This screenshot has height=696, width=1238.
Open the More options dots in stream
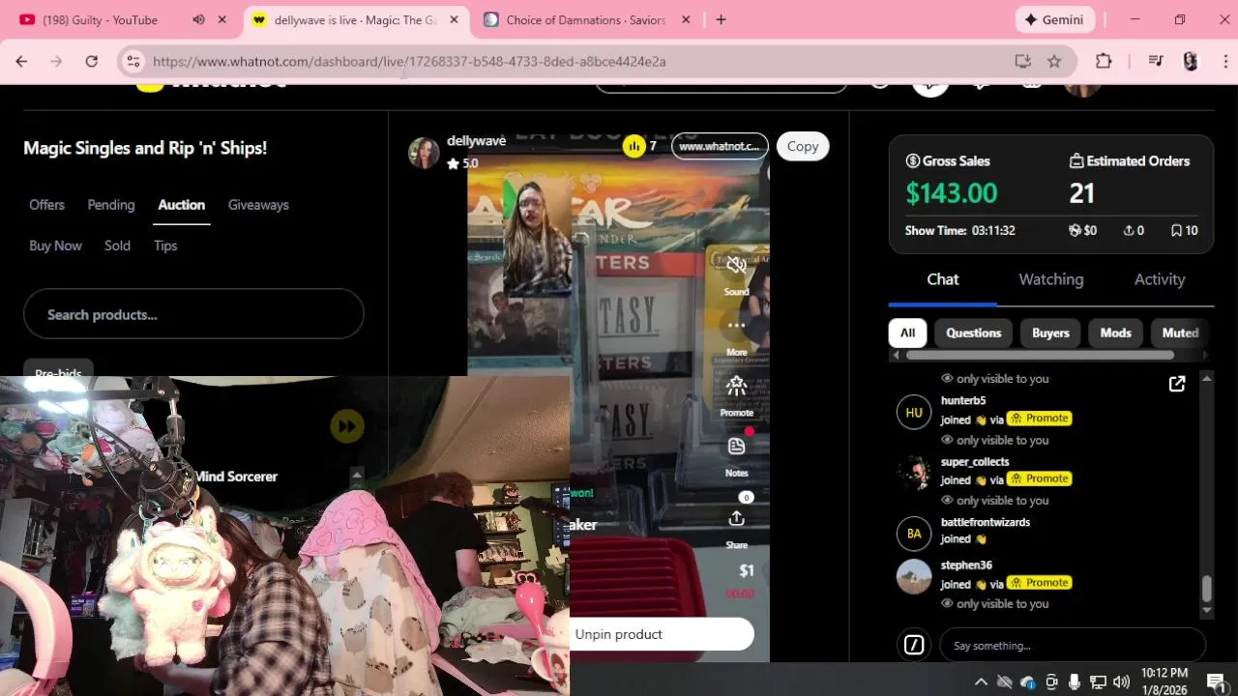[736, 326]
